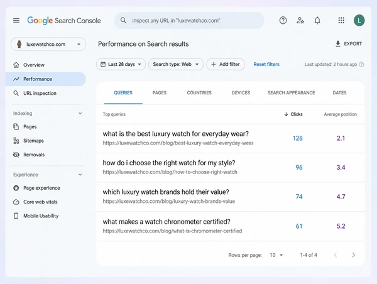
Task: Click the Pages document icon in Indexing
Action: click(16, 127)
